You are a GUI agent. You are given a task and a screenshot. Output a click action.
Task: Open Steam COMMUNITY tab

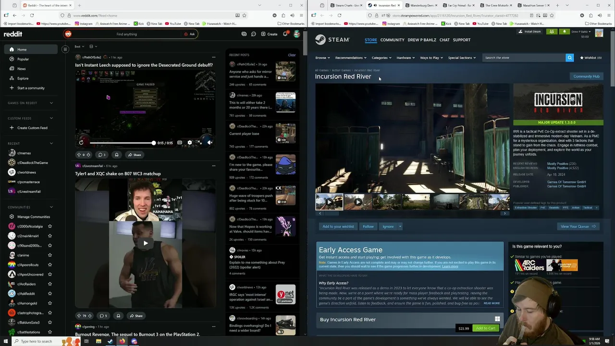[x=392, y=40]
